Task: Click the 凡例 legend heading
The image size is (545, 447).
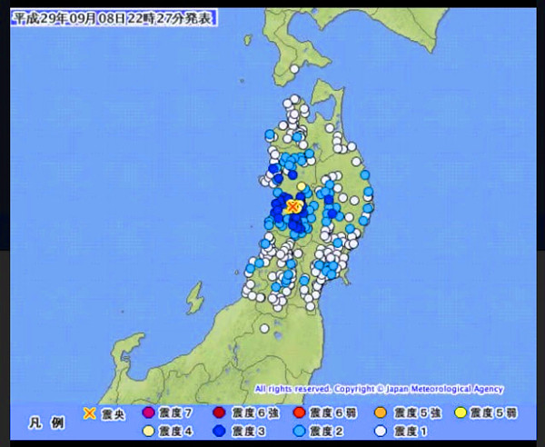Action: click(x=46, y=423)
